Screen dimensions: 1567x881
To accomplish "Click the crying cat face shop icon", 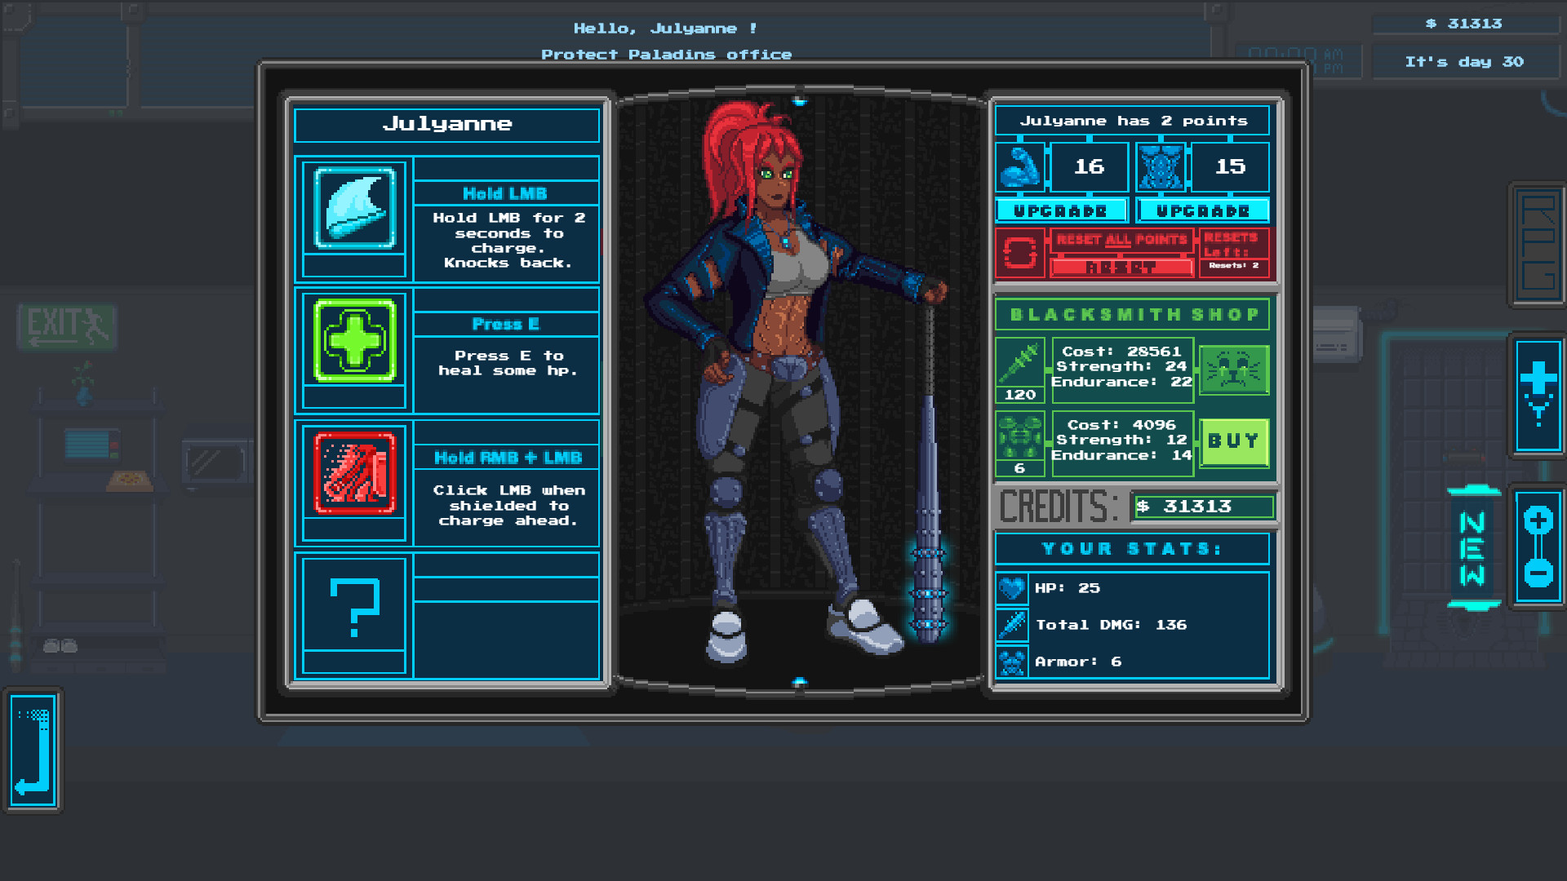I will [x=1232, y=369].
